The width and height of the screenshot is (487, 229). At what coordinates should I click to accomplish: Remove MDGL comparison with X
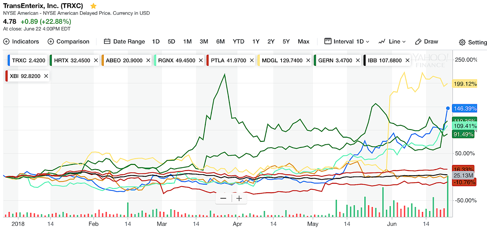tap(308, 60)
